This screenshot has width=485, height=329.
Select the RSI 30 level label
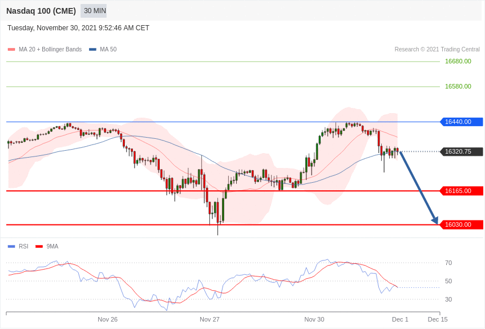[448, 300]
